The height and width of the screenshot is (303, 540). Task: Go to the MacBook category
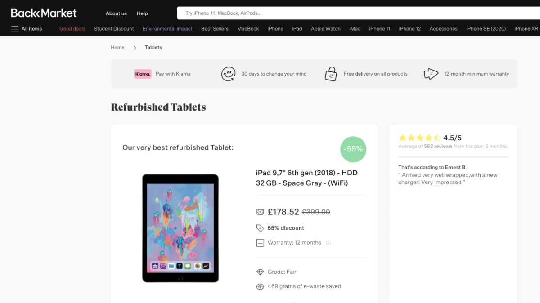click(x=248, y=29)
